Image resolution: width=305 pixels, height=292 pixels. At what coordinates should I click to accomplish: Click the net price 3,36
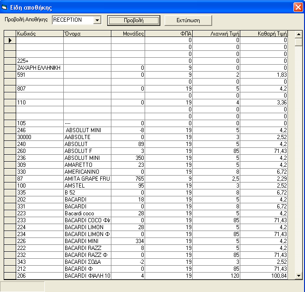264,103
